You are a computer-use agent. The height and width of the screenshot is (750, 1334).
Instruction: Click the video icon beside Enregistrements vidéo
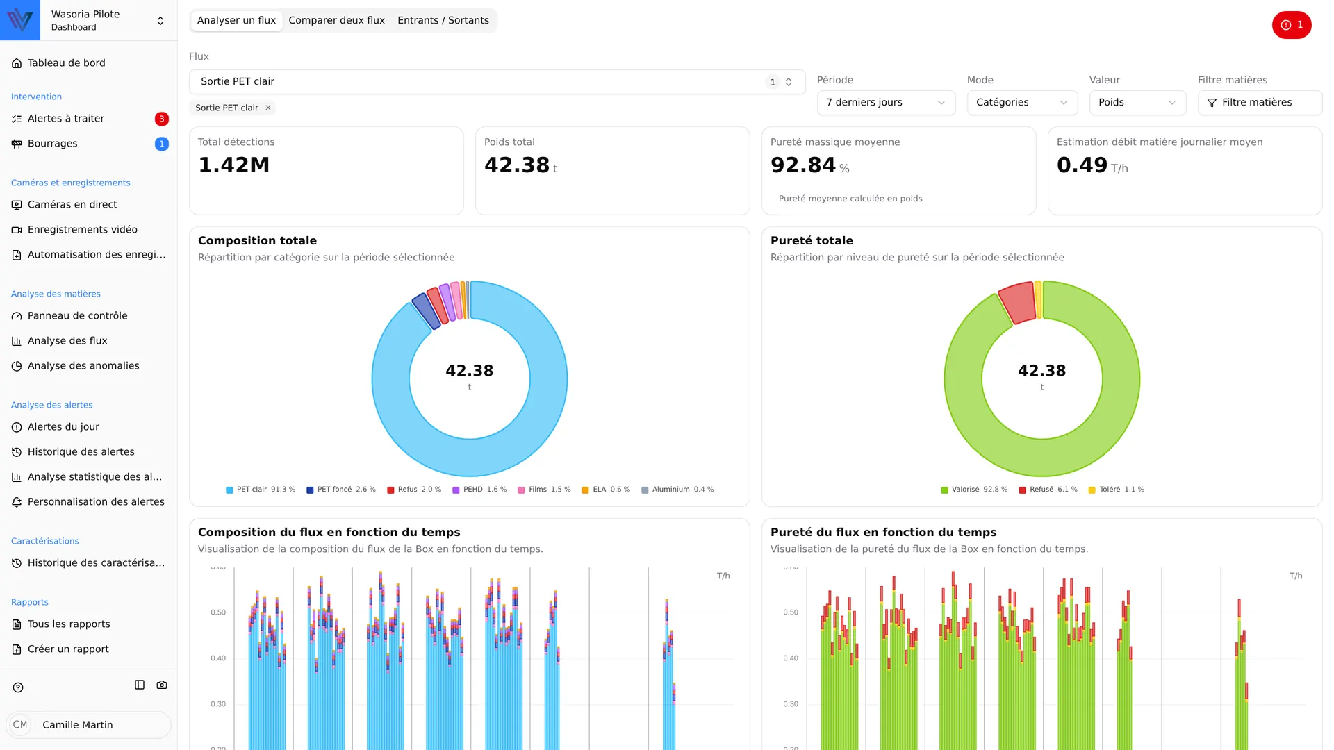[x=17, y=230]
